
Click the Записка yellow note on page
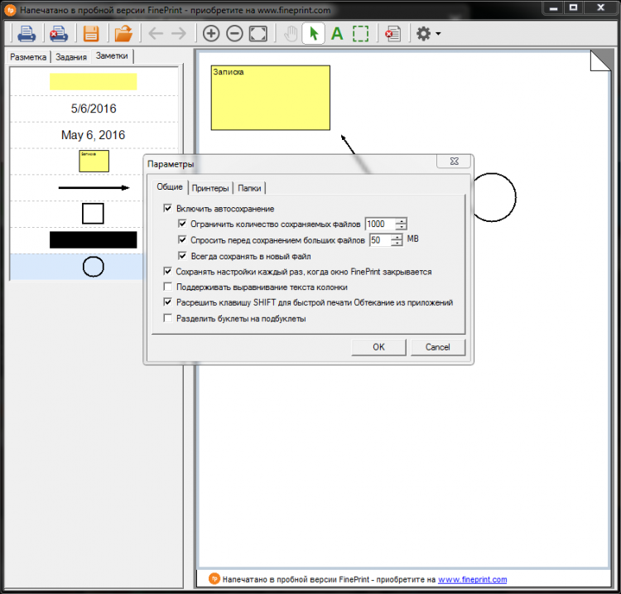tap(271, 98)
